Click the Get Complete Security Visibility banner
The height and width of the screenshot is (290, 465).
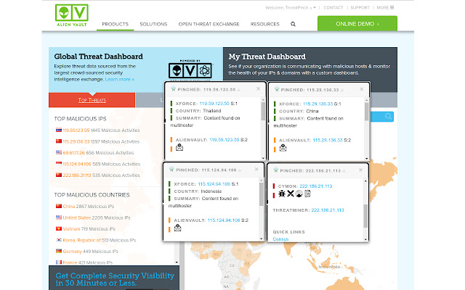point(115,278)
